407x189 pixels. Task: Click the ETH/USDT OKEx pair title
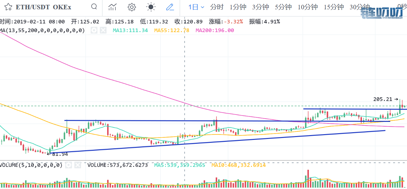[43, 7]
